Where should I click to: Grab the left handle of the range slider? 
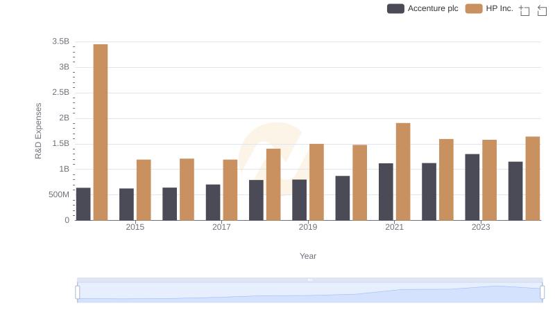click(78, 293)
